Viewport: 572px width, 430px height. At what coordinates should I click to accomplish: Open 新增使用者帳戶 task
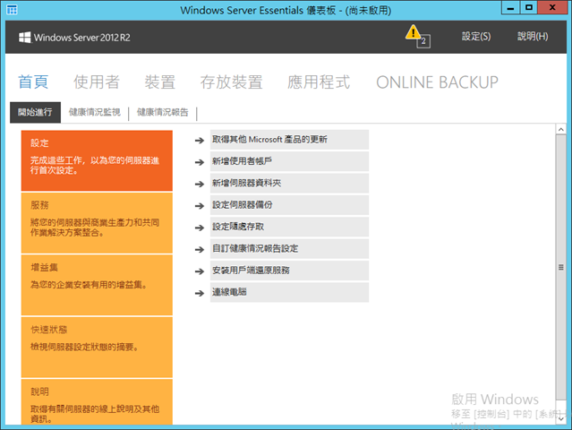[x=289, y=161]
